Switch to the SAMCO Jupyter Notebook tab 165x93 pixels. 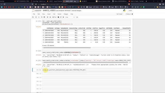[55, 1]
